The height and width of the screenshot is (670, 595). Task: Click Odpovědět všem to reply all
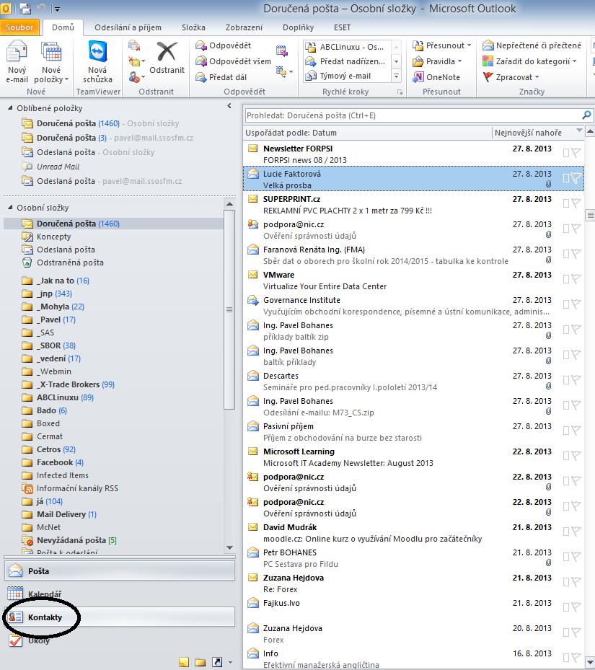234,61
